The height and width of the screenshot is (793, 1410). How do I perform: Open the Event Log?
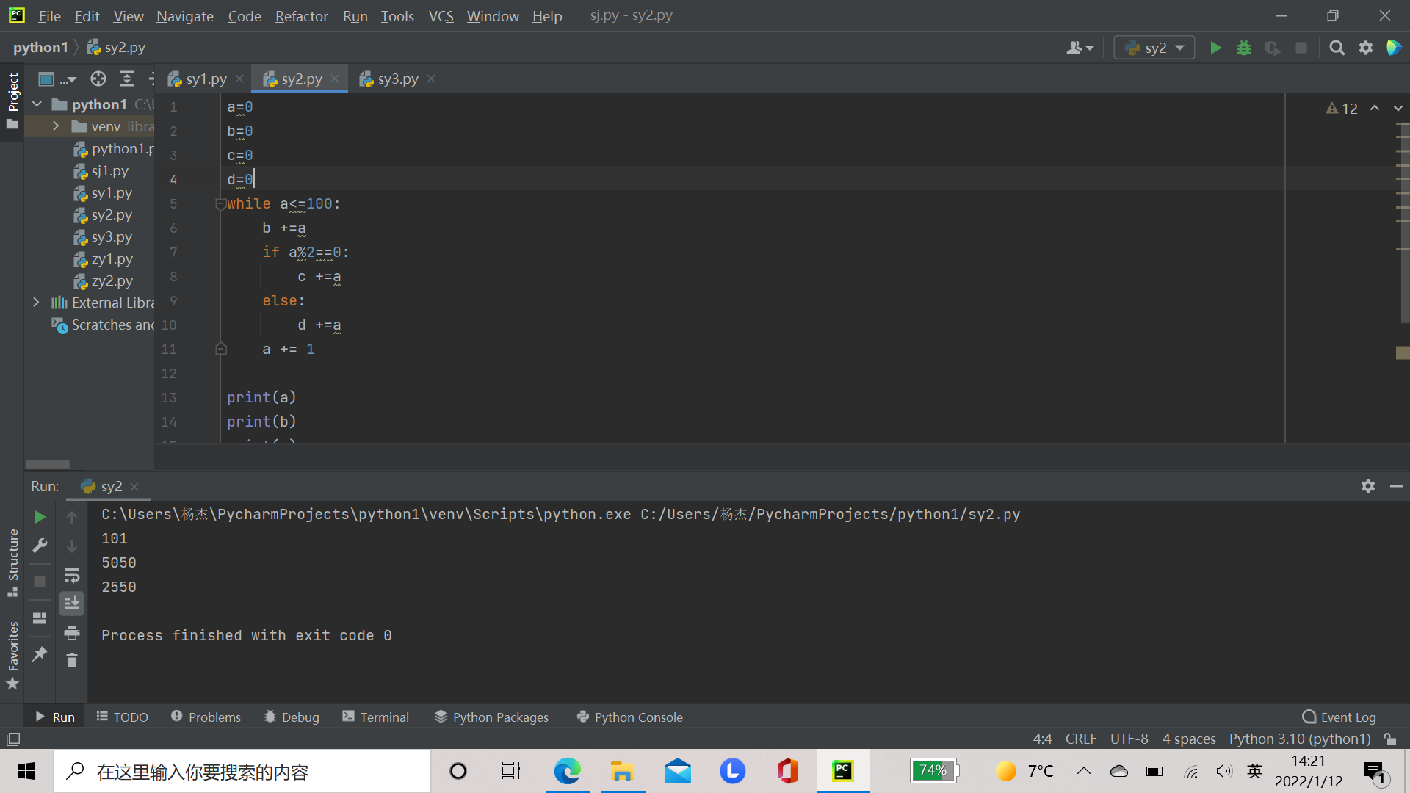[x=1339, y=717]
